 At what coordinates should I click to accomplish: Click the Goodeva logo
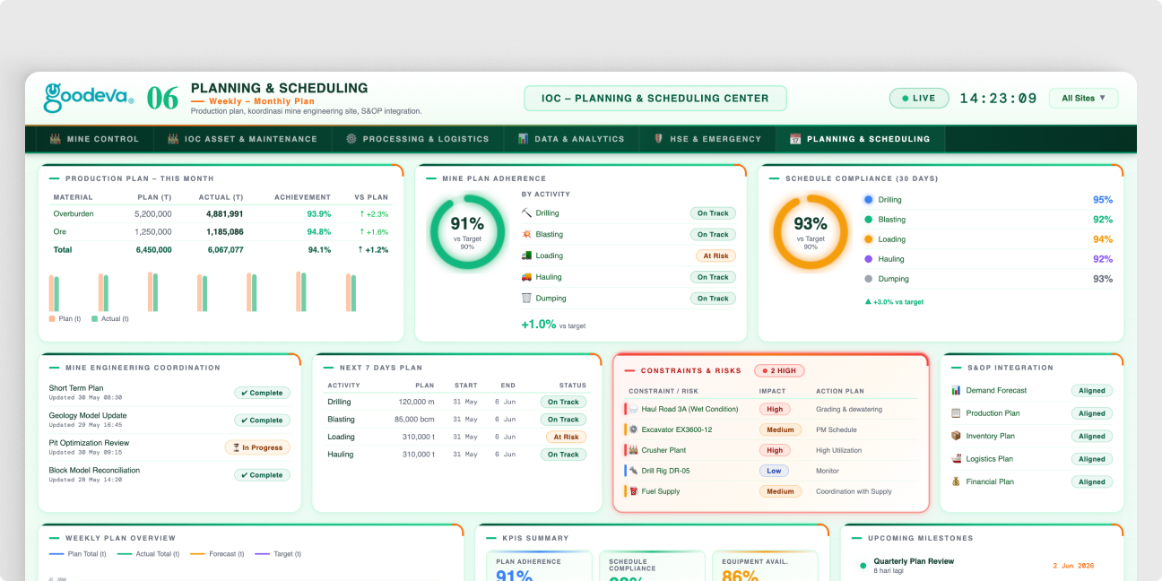pyautogui.click(x=89, y=96)
